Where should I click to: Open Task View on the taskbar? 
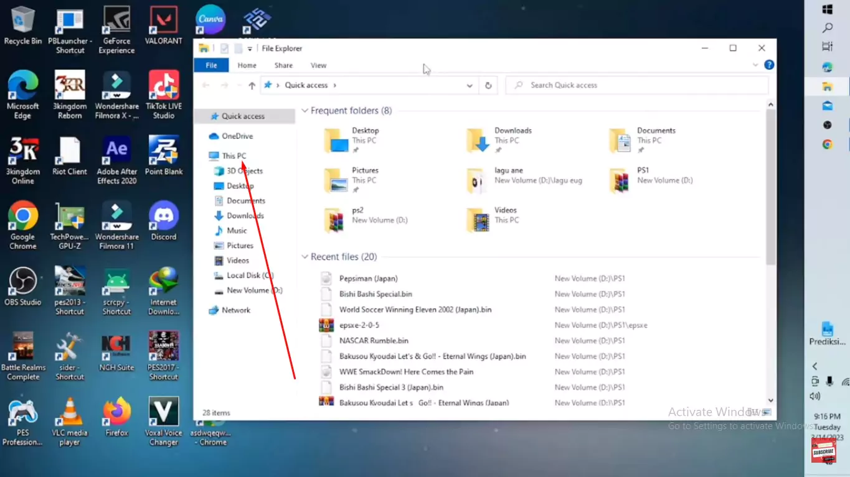828,47
